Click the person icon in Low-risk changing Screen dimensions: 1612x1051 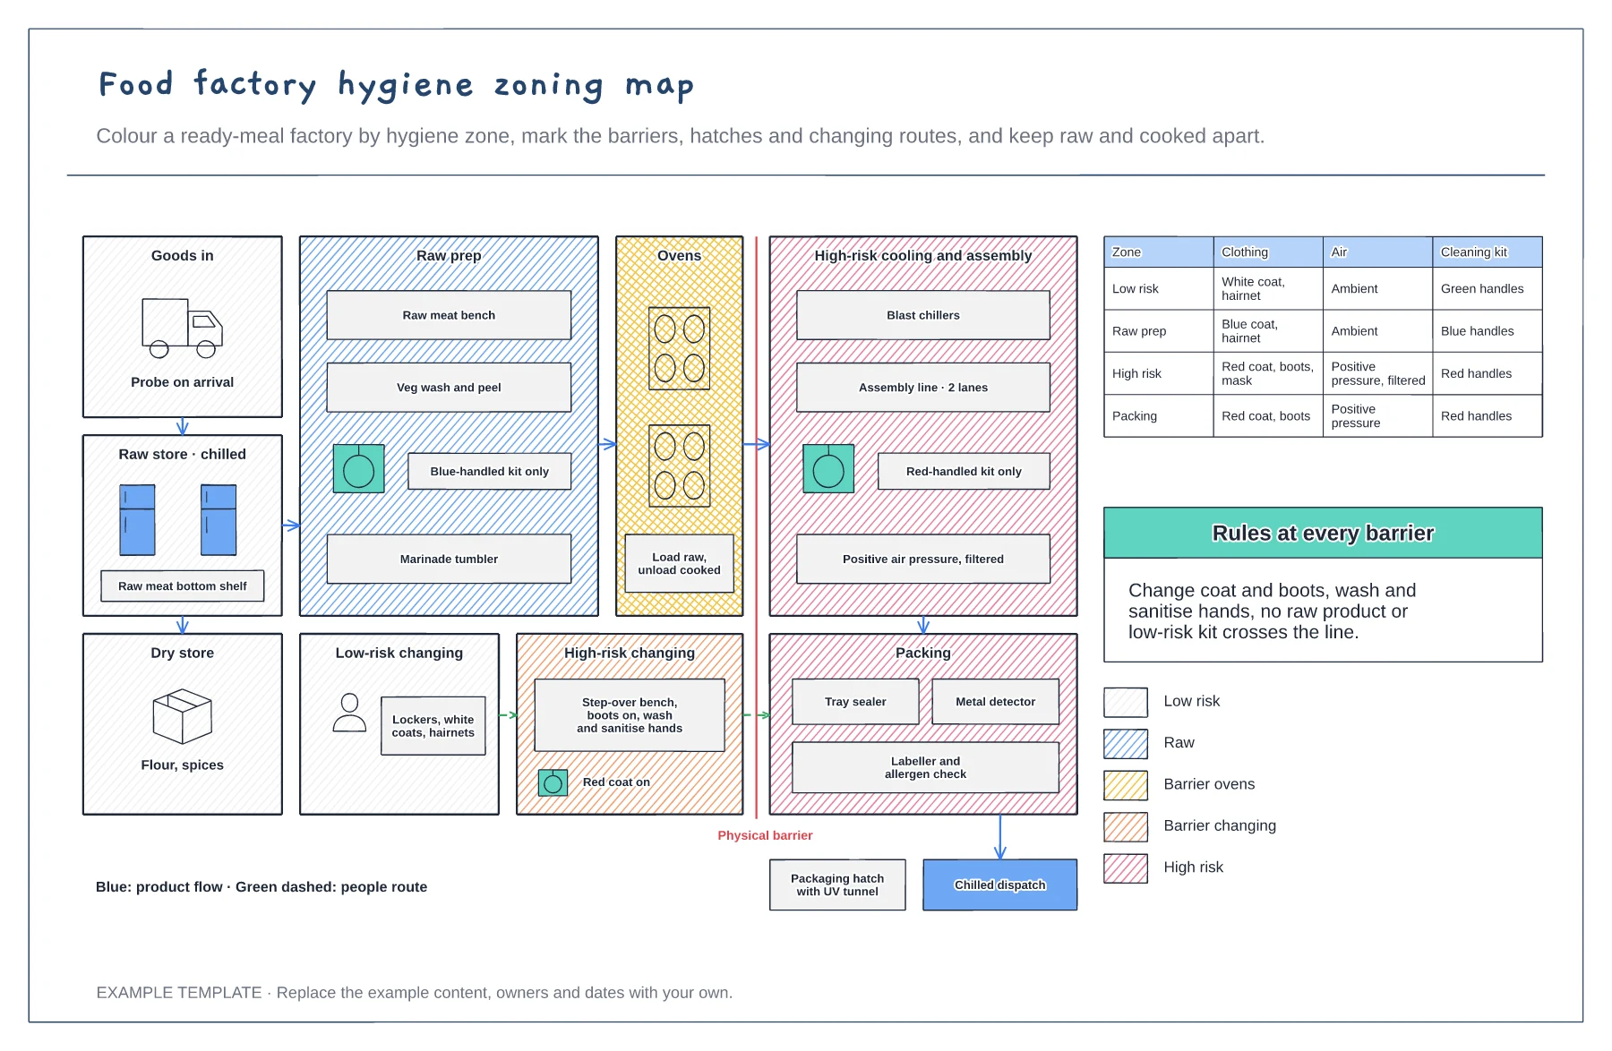(x=349, y=713)
